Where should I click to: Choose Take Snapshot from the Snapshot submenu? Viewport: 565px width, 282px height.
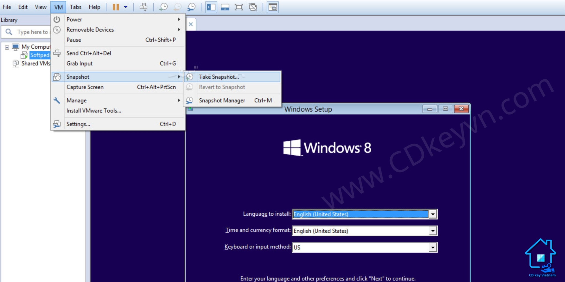[x=219, y=77]
